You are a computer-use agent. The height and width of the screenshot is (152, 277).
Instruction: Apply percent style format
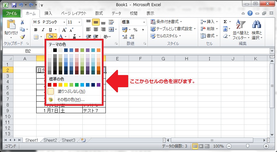pyautogui.click(x=136, y=30)
